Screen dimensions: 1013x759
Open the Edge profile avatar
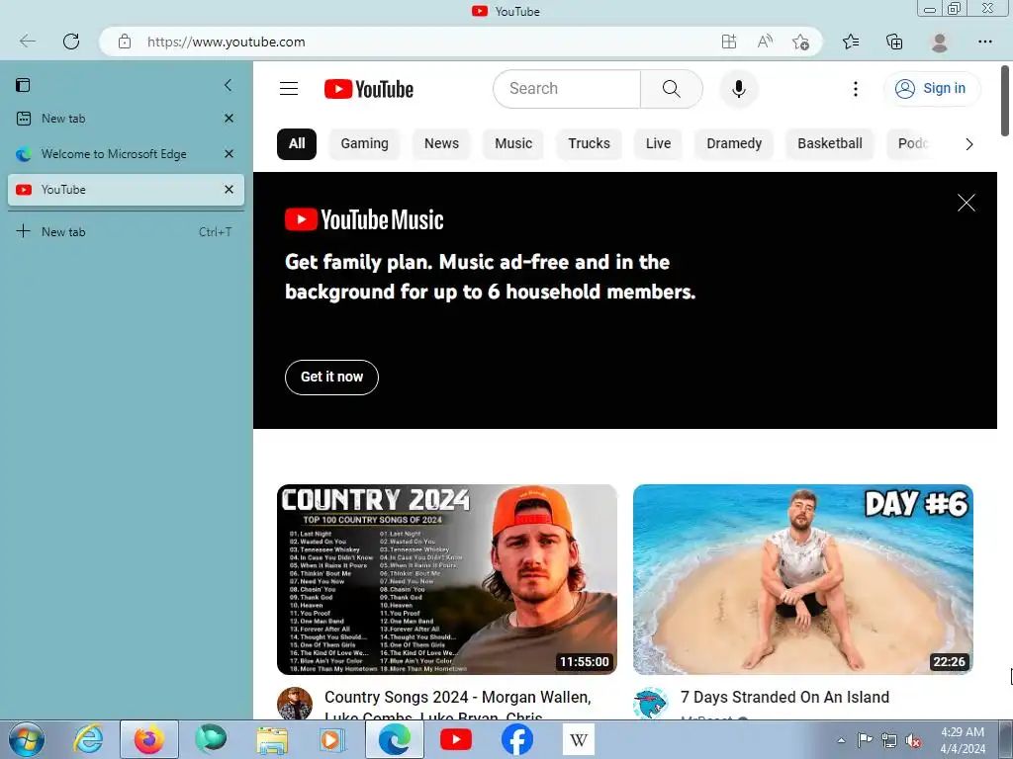coord(940,42)
